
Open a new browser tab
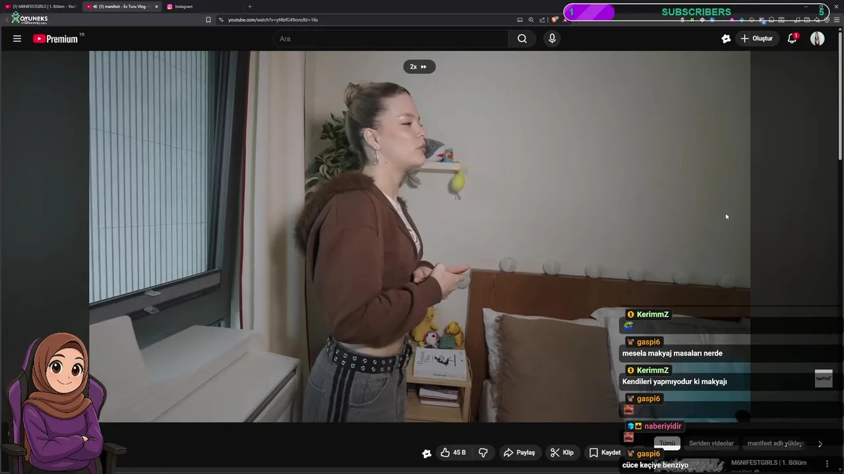(249, 7)
